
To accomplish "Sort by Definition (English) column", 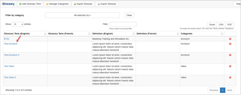I will pos(113,34).
